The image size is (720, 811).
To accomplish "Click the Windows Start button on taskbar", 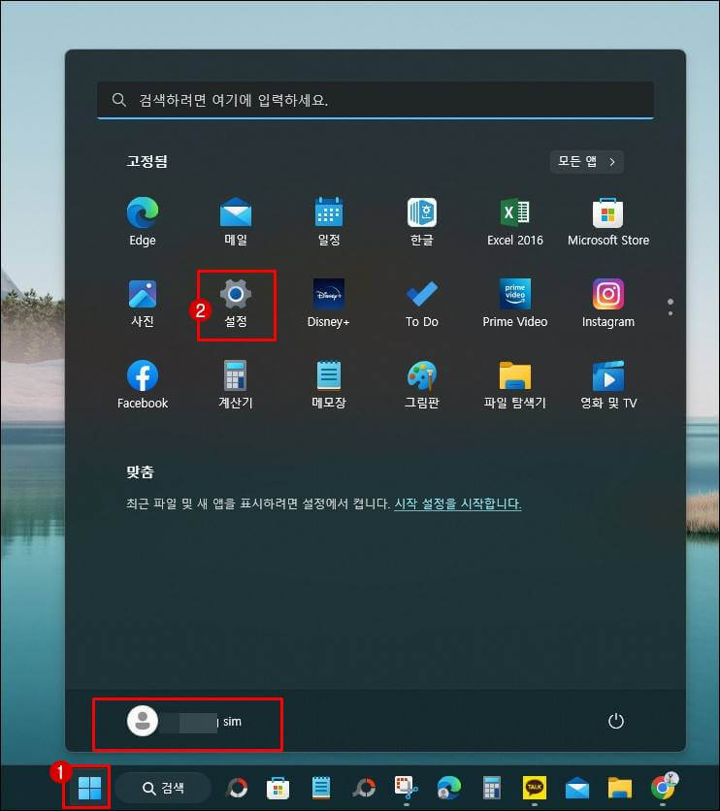I will click(89, 788).
